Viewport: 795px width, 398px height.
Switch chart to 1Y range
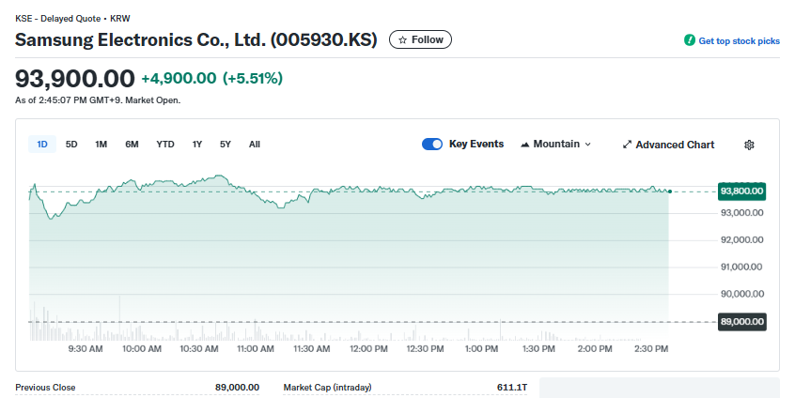click(x=197, y=145)
